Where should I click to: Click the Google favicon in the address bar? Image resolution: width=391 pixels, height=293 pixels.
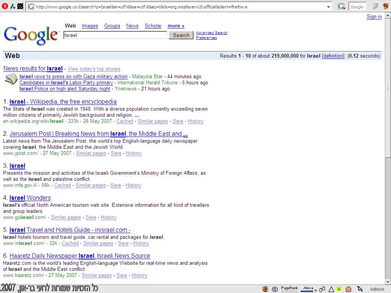click(x=31, y=7)
